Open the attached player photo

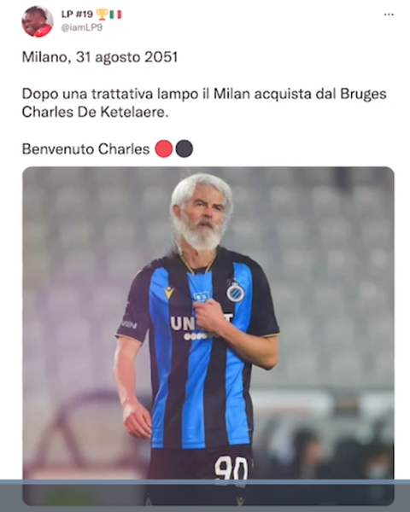click(x=208, y=336)
